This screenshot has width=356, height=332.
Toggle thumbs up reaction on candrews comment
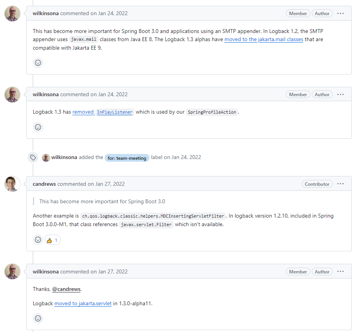pos(52,240)
